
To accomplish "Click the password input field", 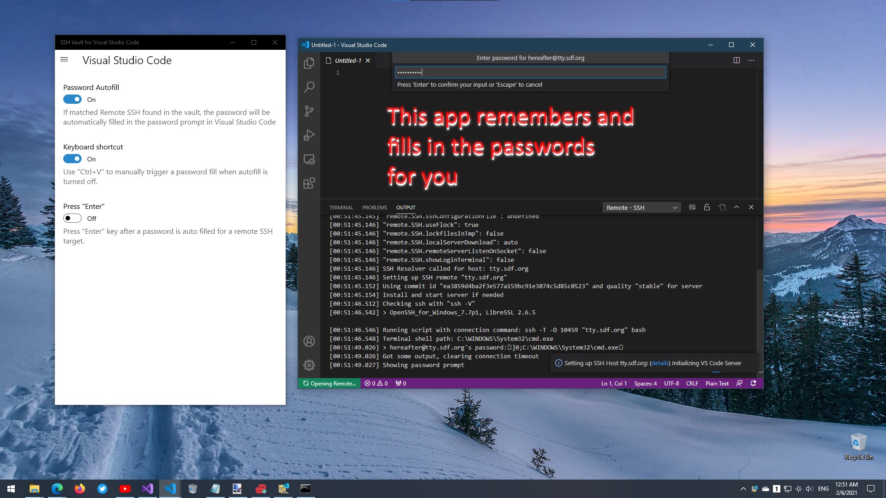I will (530, 72).
